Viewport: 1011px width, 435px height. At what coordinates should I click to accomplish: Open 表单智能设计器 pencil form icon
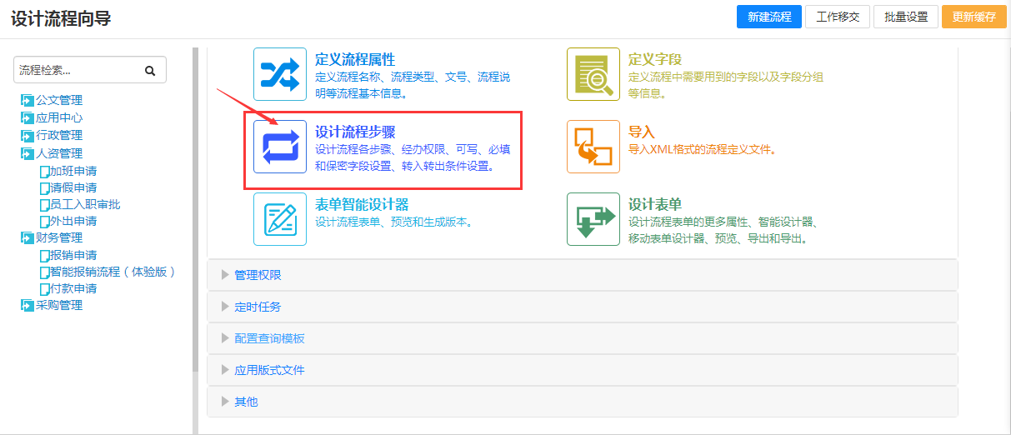pyautogui.click(x=280, y=219)
